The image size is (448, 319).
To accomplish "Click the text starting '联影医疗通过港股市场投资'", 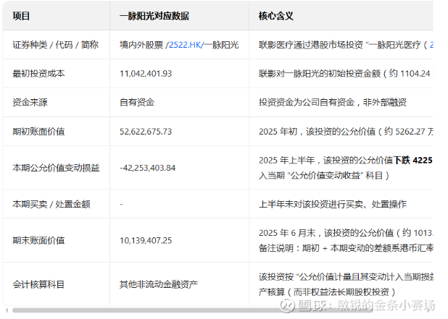I will coord(346,45).
